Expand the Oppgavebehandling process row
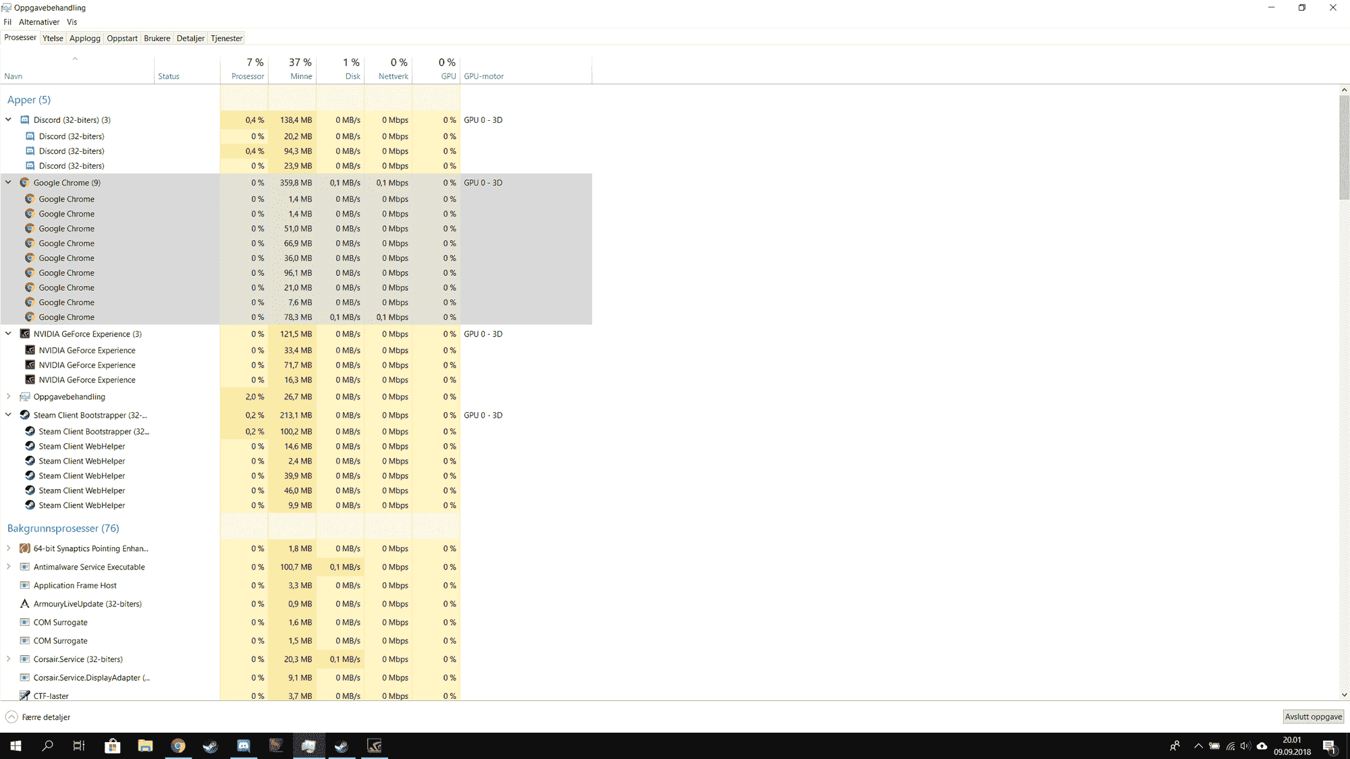The image size is (1350, 759). point(8,396)
